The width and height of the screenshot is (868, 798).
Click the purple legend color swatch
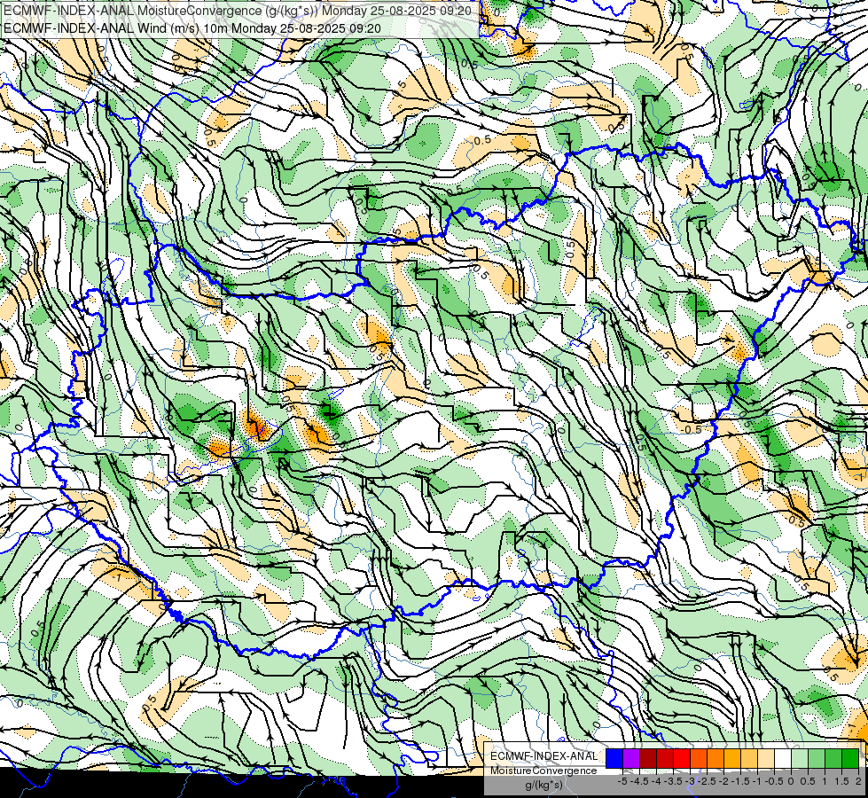631,758
